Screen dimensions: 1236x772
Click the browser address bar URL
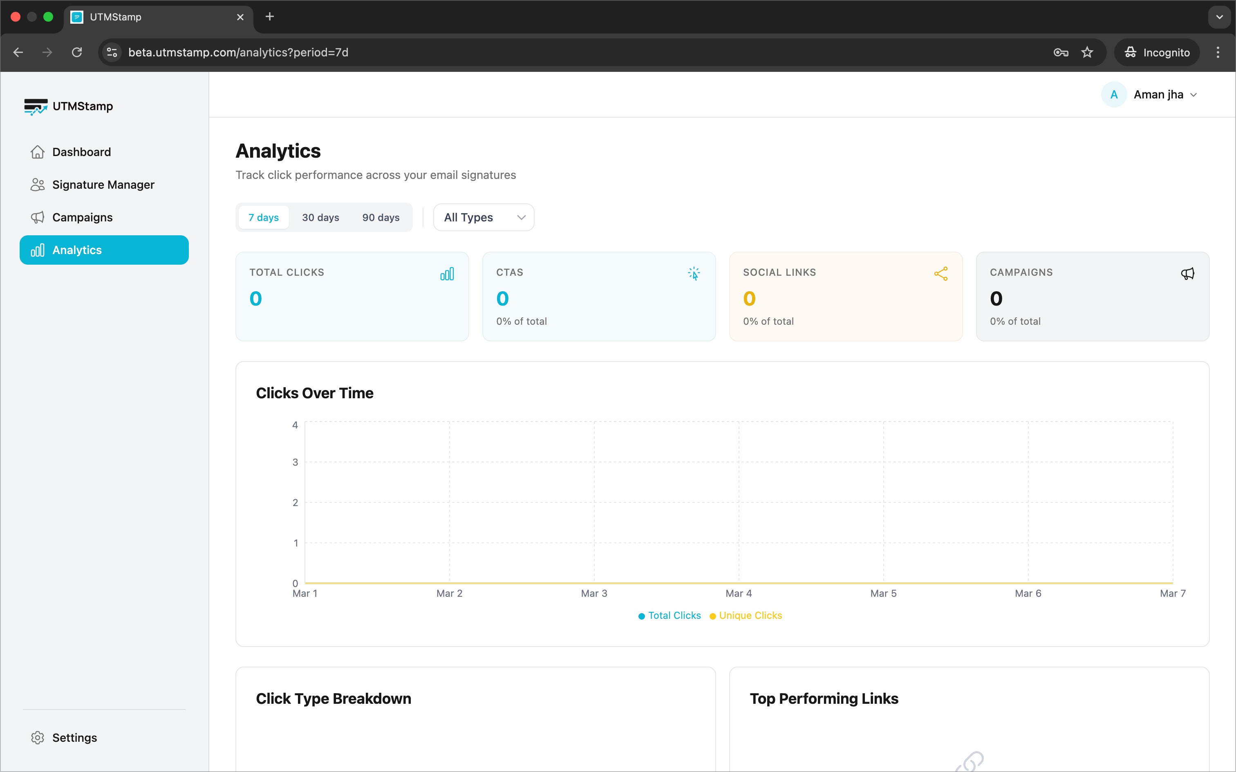coord(239,52)
